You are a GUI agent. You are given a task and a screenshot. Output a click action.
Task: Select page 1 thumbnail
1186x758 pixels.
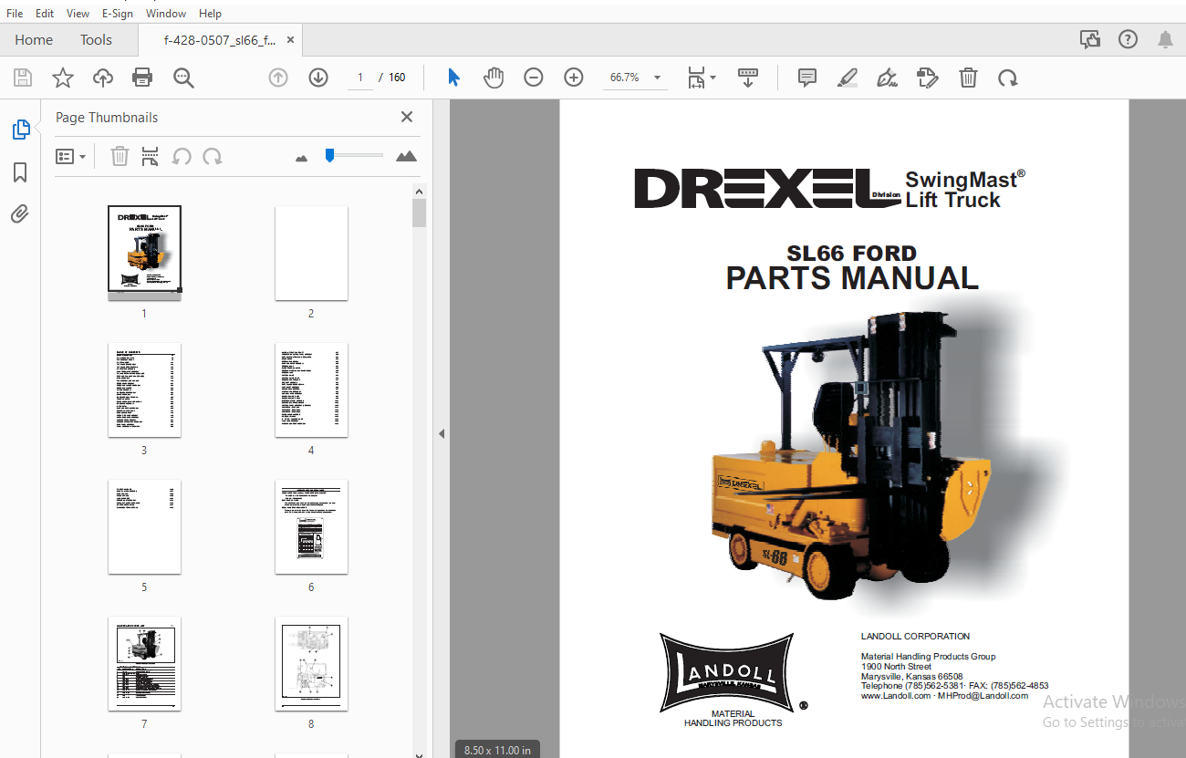(144, 253)
